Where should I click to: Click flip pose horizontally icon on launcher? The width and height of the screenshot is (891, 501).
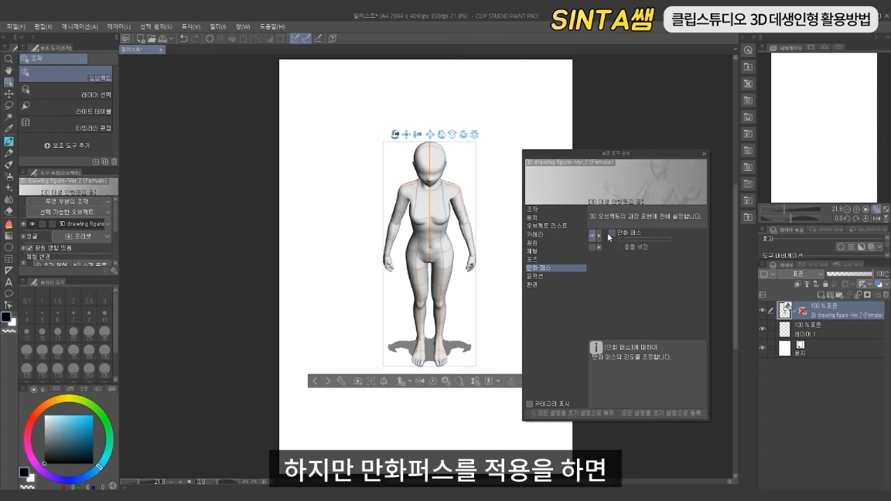point(420,381)
